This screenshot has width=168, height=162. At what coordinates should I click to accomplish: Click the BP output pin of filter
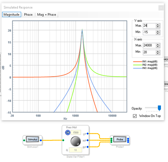coord(88,147)
